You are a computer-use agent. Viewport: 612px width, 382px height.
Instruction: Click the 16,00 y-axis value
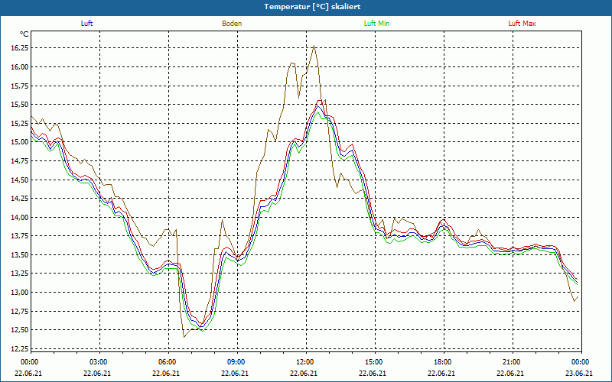pyautogui.click(x=21, y=66)
